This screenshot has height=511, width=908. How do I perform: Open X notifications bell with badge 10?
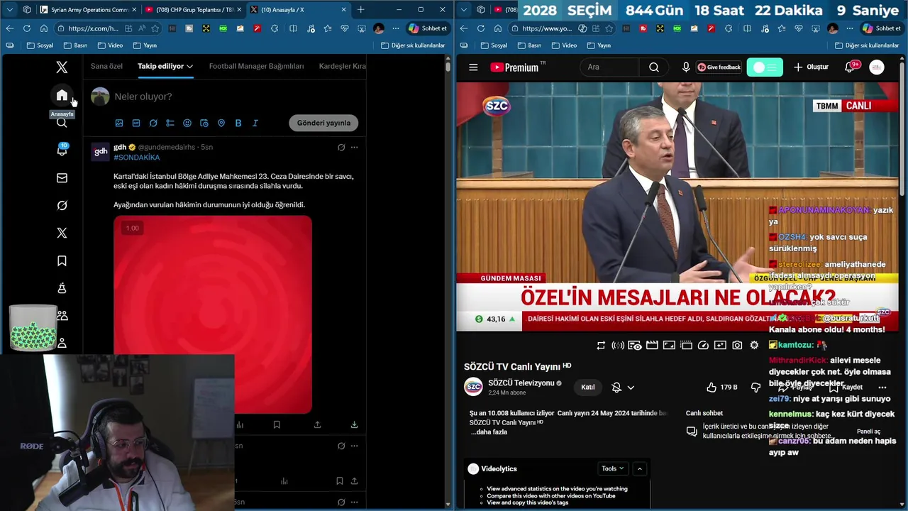coord(62,150)
